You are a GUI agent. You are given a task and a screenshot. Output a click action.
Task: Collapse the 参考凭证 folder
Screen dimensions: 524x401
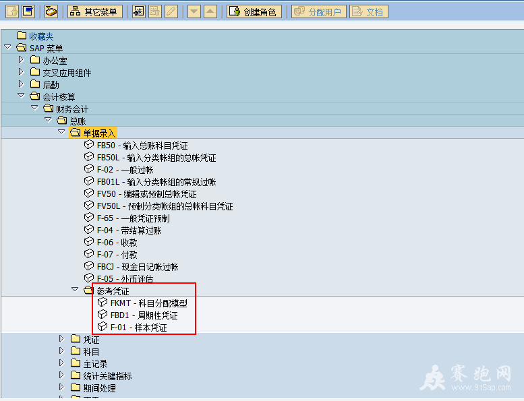[x=75, y=290]
